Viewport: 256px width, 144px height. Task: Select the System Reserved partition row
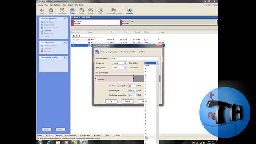pos(118,40)
